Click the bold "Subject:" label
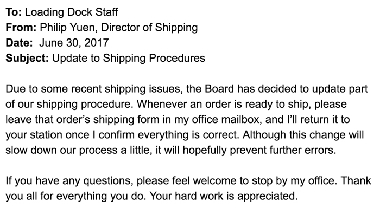The image size is (380, 214). tap(27, 59)
